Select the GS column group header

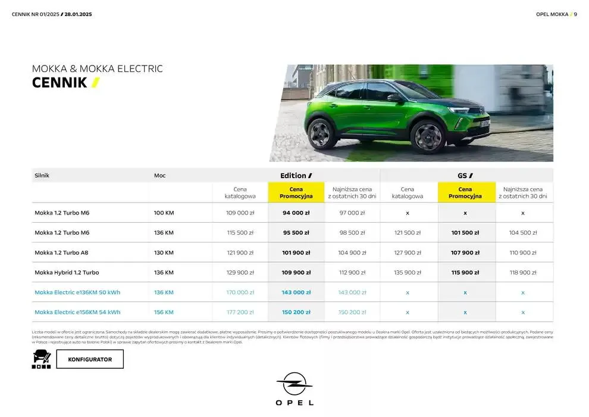coord(465,176)
